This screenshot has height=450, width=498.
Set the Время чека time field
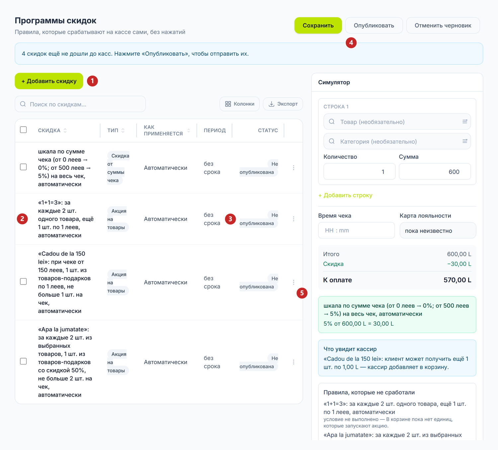pyautogui.click(x=356, y=230)
